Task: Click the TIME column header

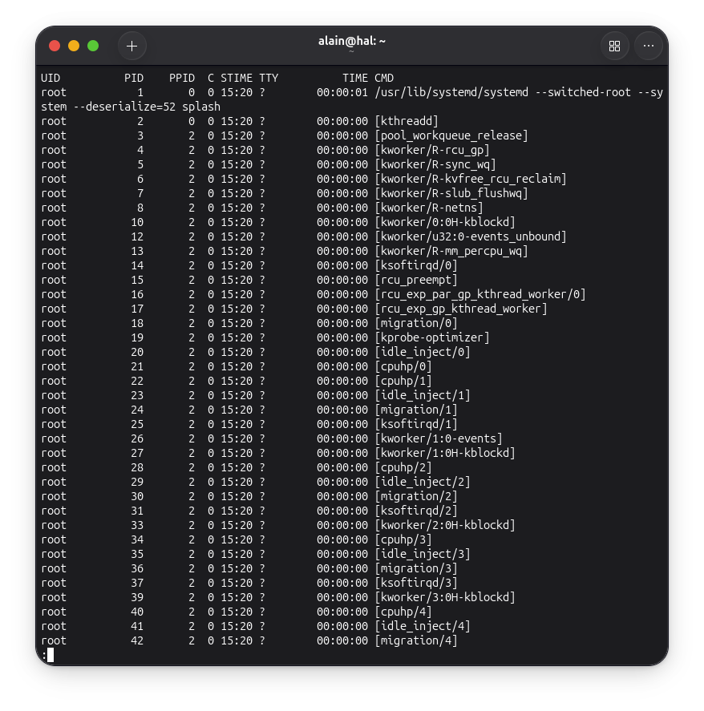Action: (x=355, y=78)
